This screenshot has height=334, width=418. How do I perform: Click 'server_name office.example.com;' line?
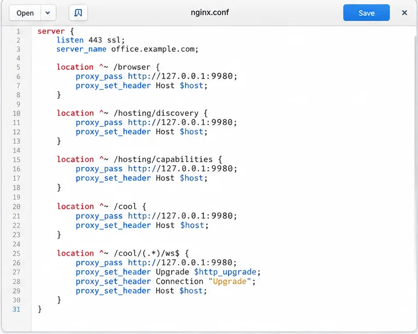[x=127, y=49]
